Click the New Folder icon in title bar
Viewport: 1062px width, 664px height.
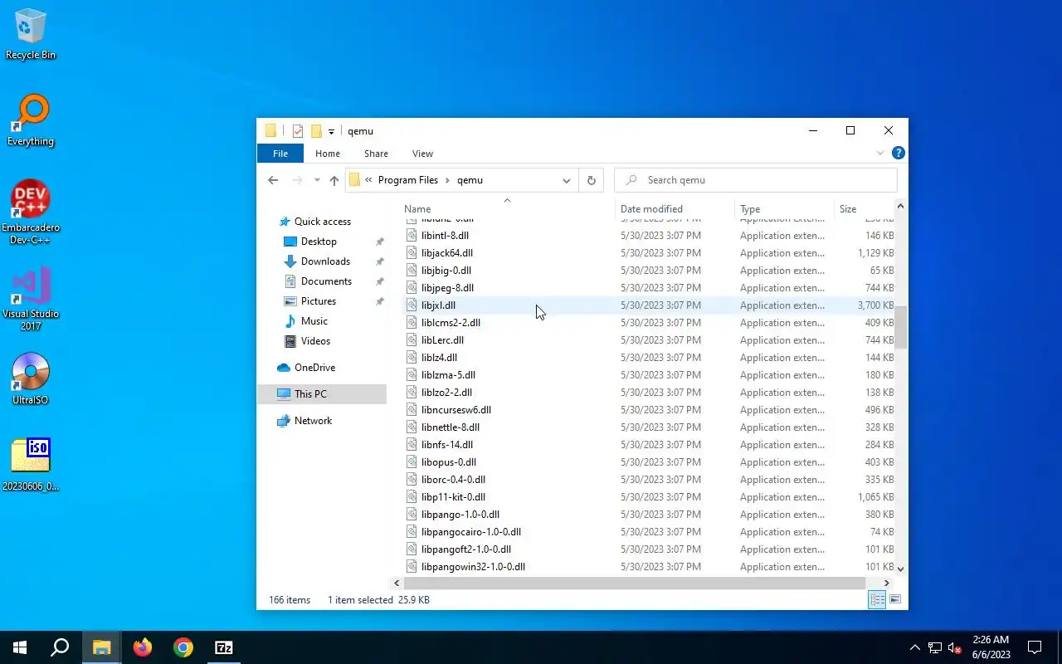pyautogui.click(x=316, y=131)
